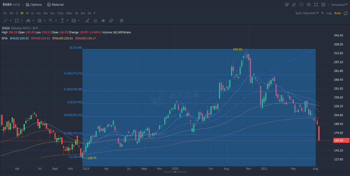Select the rectangle shape drawing tool
The image size is (350, 176).
point(17,21)
